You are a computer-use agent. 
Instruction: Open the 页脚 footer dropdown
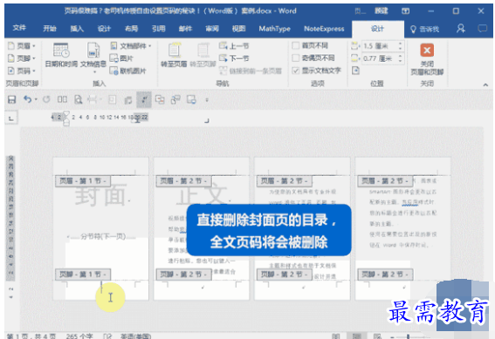(22, 58)
